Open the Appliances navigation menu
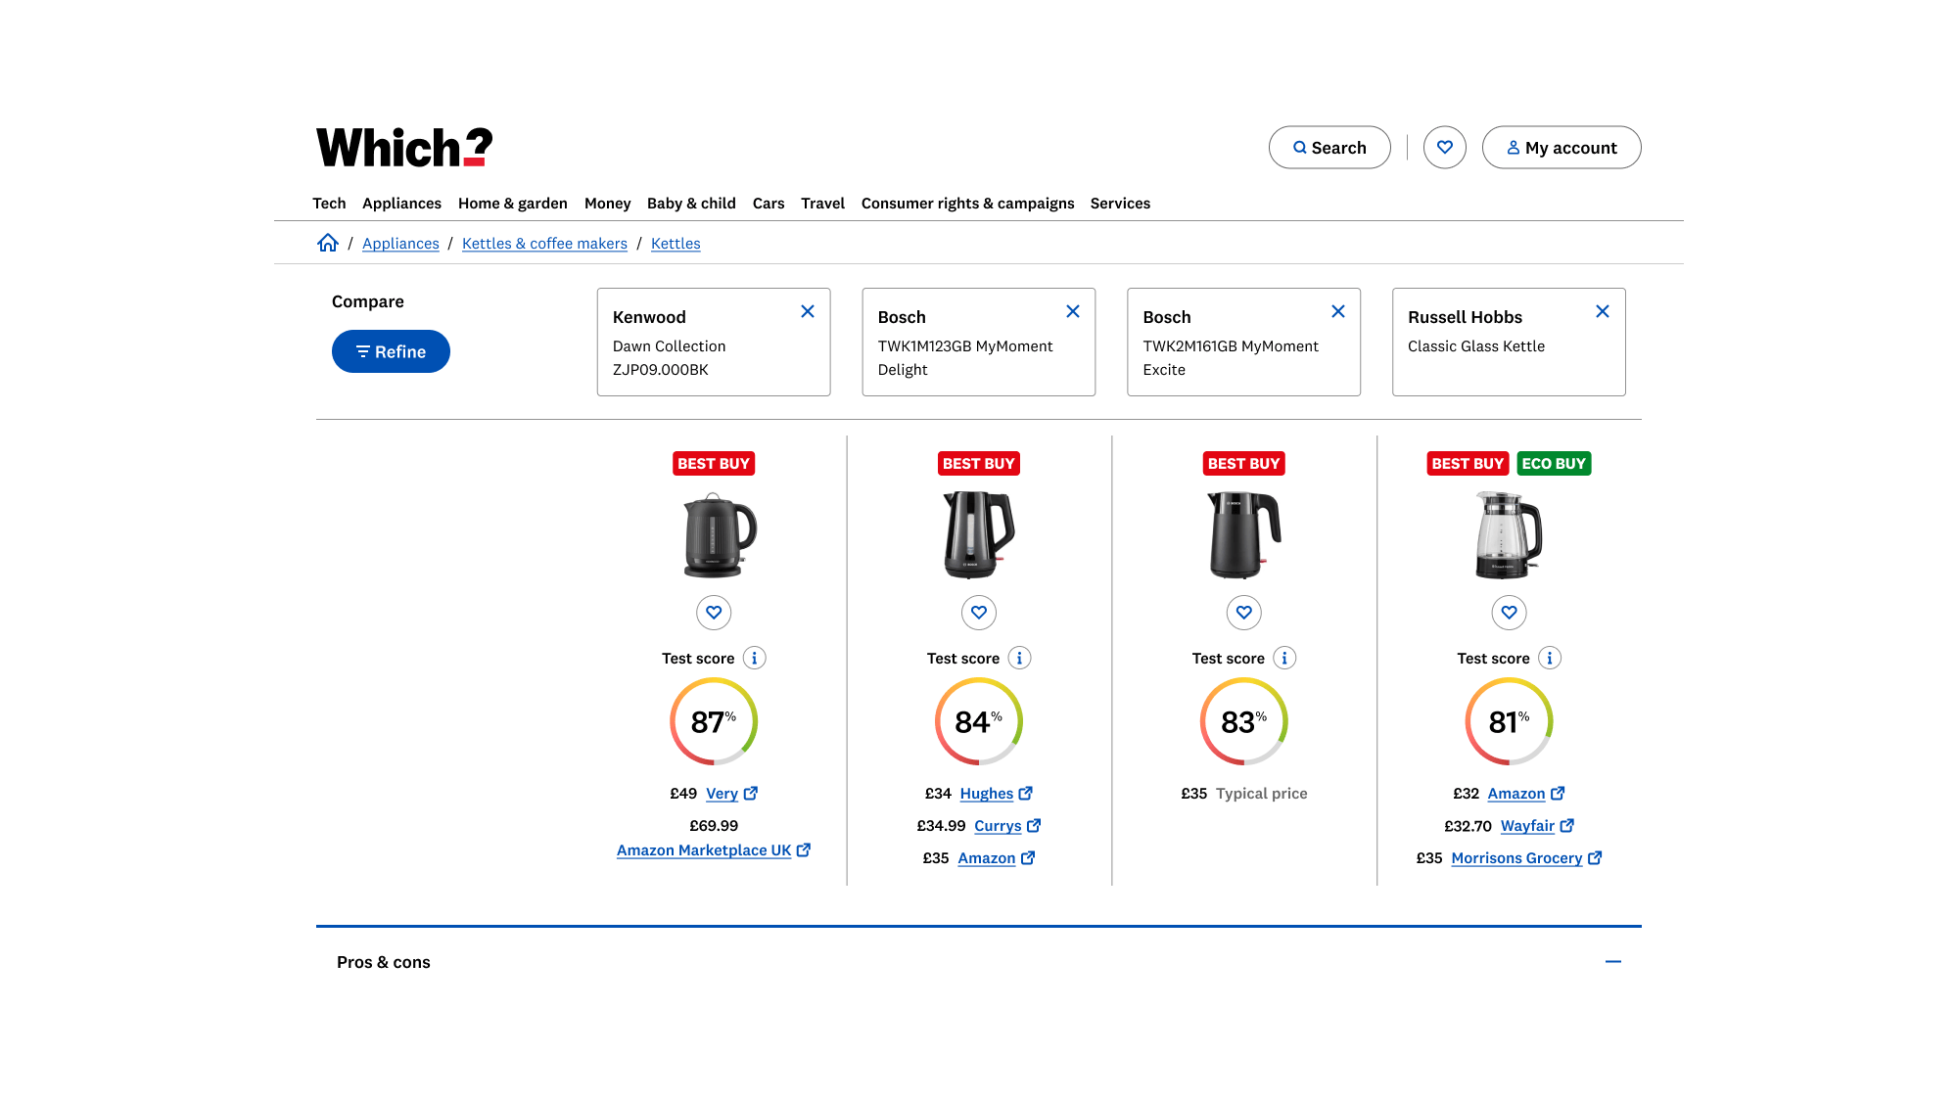 pyautogui.click(x=401, y=204)
